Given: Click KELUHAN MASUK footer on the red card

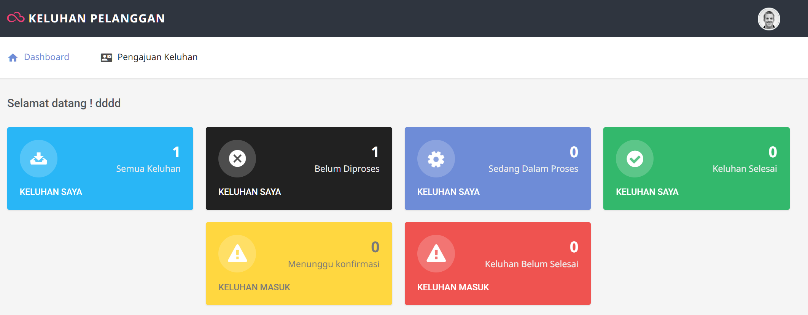Looking at the screenshot, I should [453, 287].
